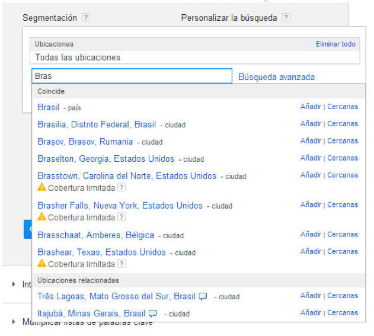
Task: Click help icon for Brasher Falls Cobertura limitada
Action: pos(121,217)
